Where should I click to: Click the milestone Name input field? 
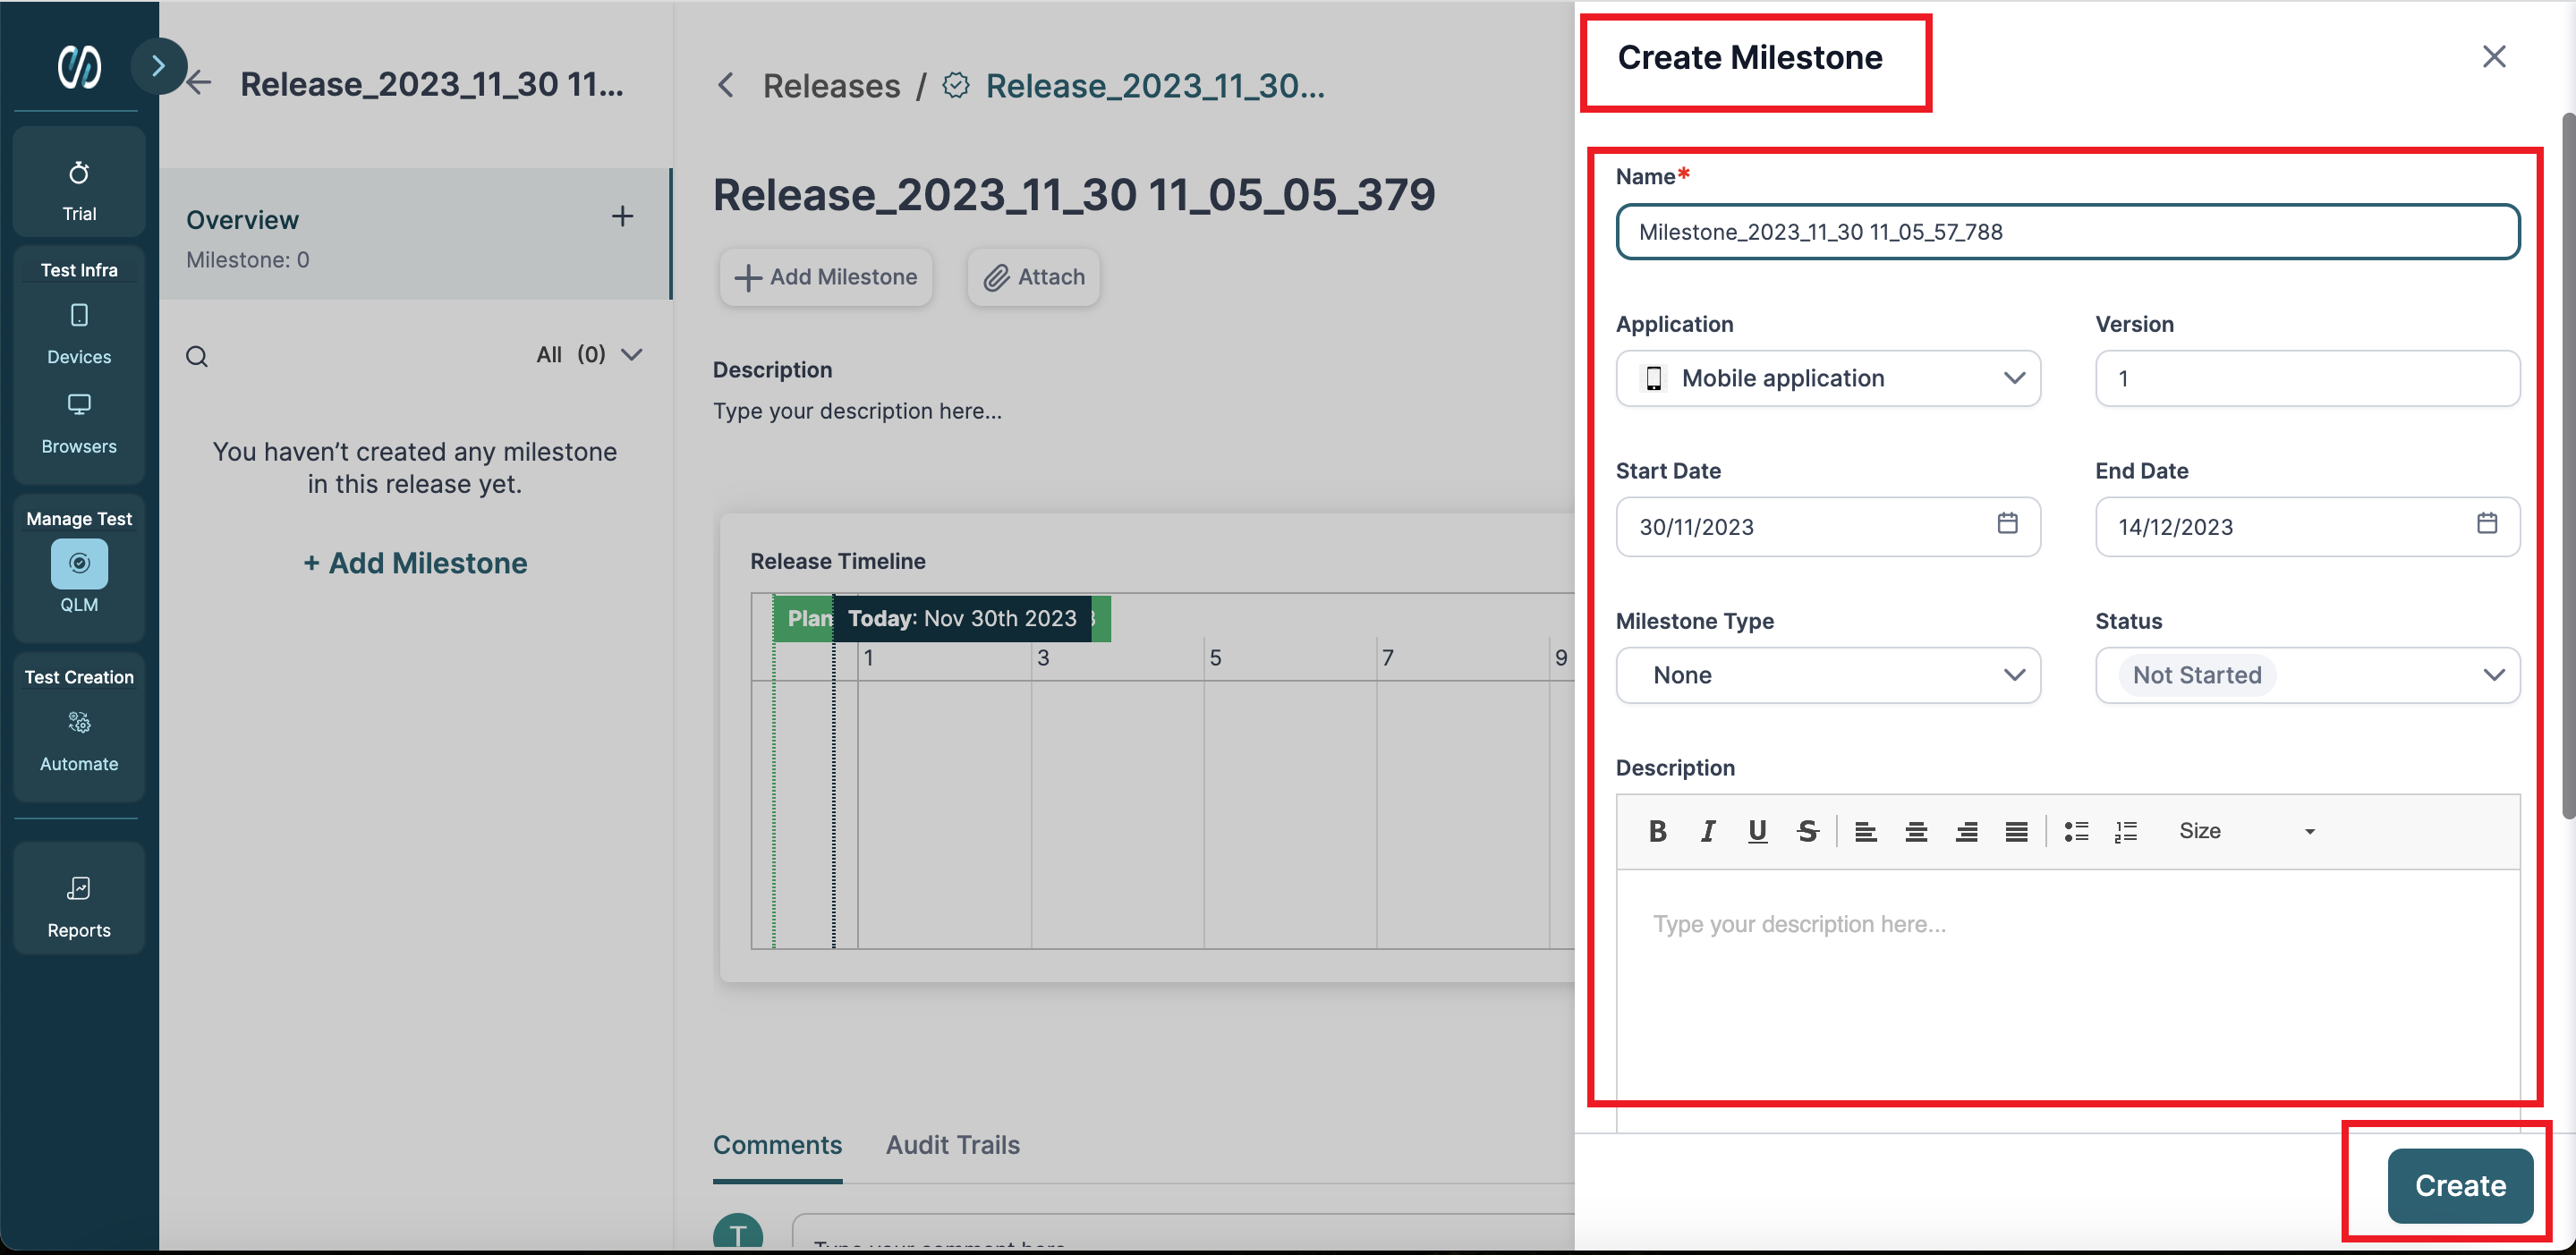[x=2068, y=232]
